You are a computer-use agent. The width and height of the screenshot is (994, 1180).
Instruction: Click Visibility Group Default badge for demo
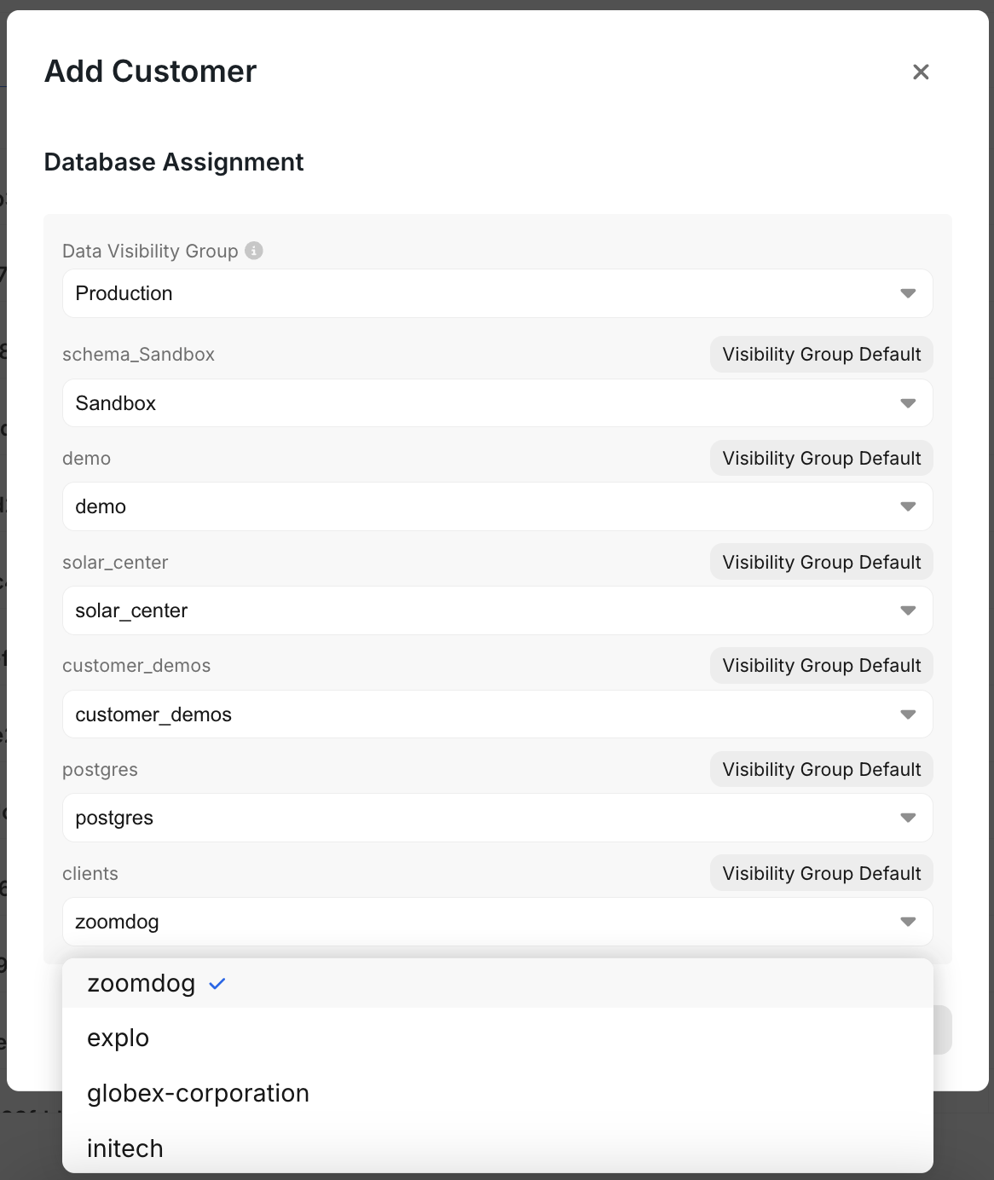821,458
